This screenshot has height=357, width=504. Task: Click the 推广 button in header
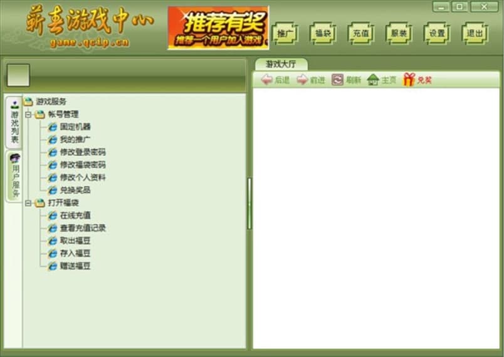point(285,33)
